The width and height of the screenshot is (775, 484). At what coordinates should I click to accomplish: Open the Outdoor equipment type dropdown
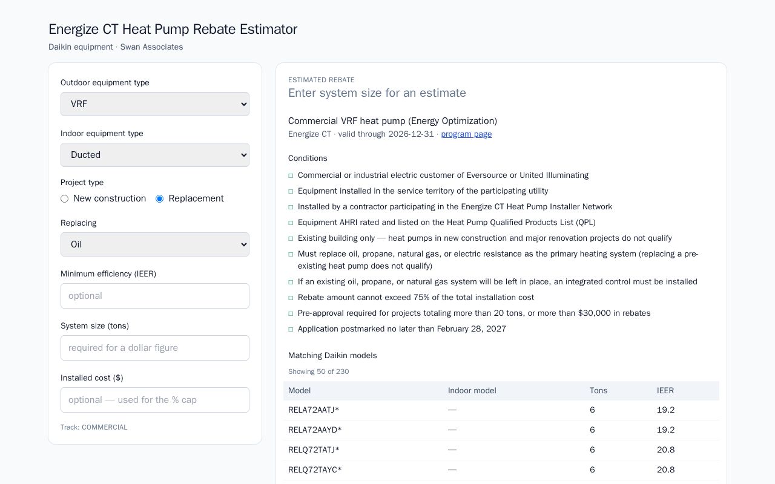pos(155,104)
